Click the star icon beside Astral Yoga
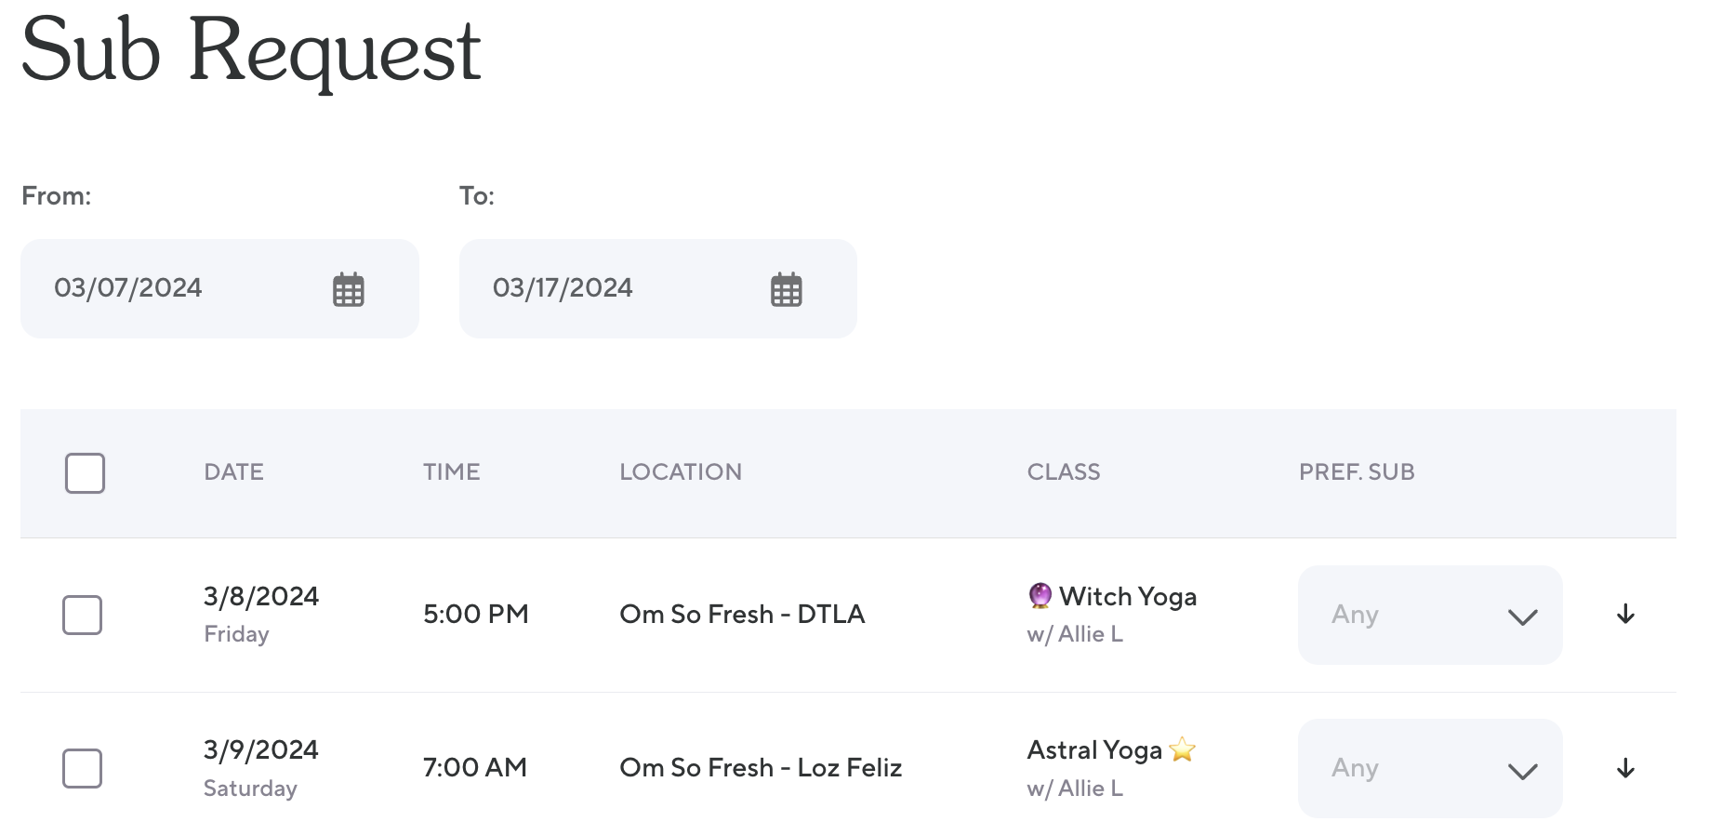The height and width of the screenshot is (835, 1709). pos(1183,749)
